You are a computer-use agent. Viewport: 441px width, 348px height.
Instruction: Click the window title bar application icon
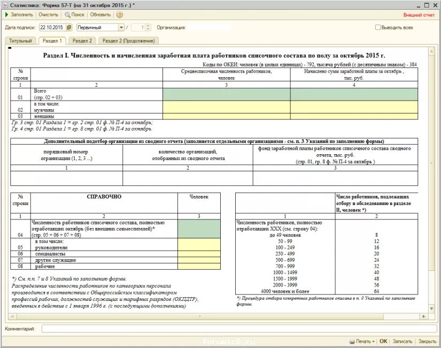(5, 5)
